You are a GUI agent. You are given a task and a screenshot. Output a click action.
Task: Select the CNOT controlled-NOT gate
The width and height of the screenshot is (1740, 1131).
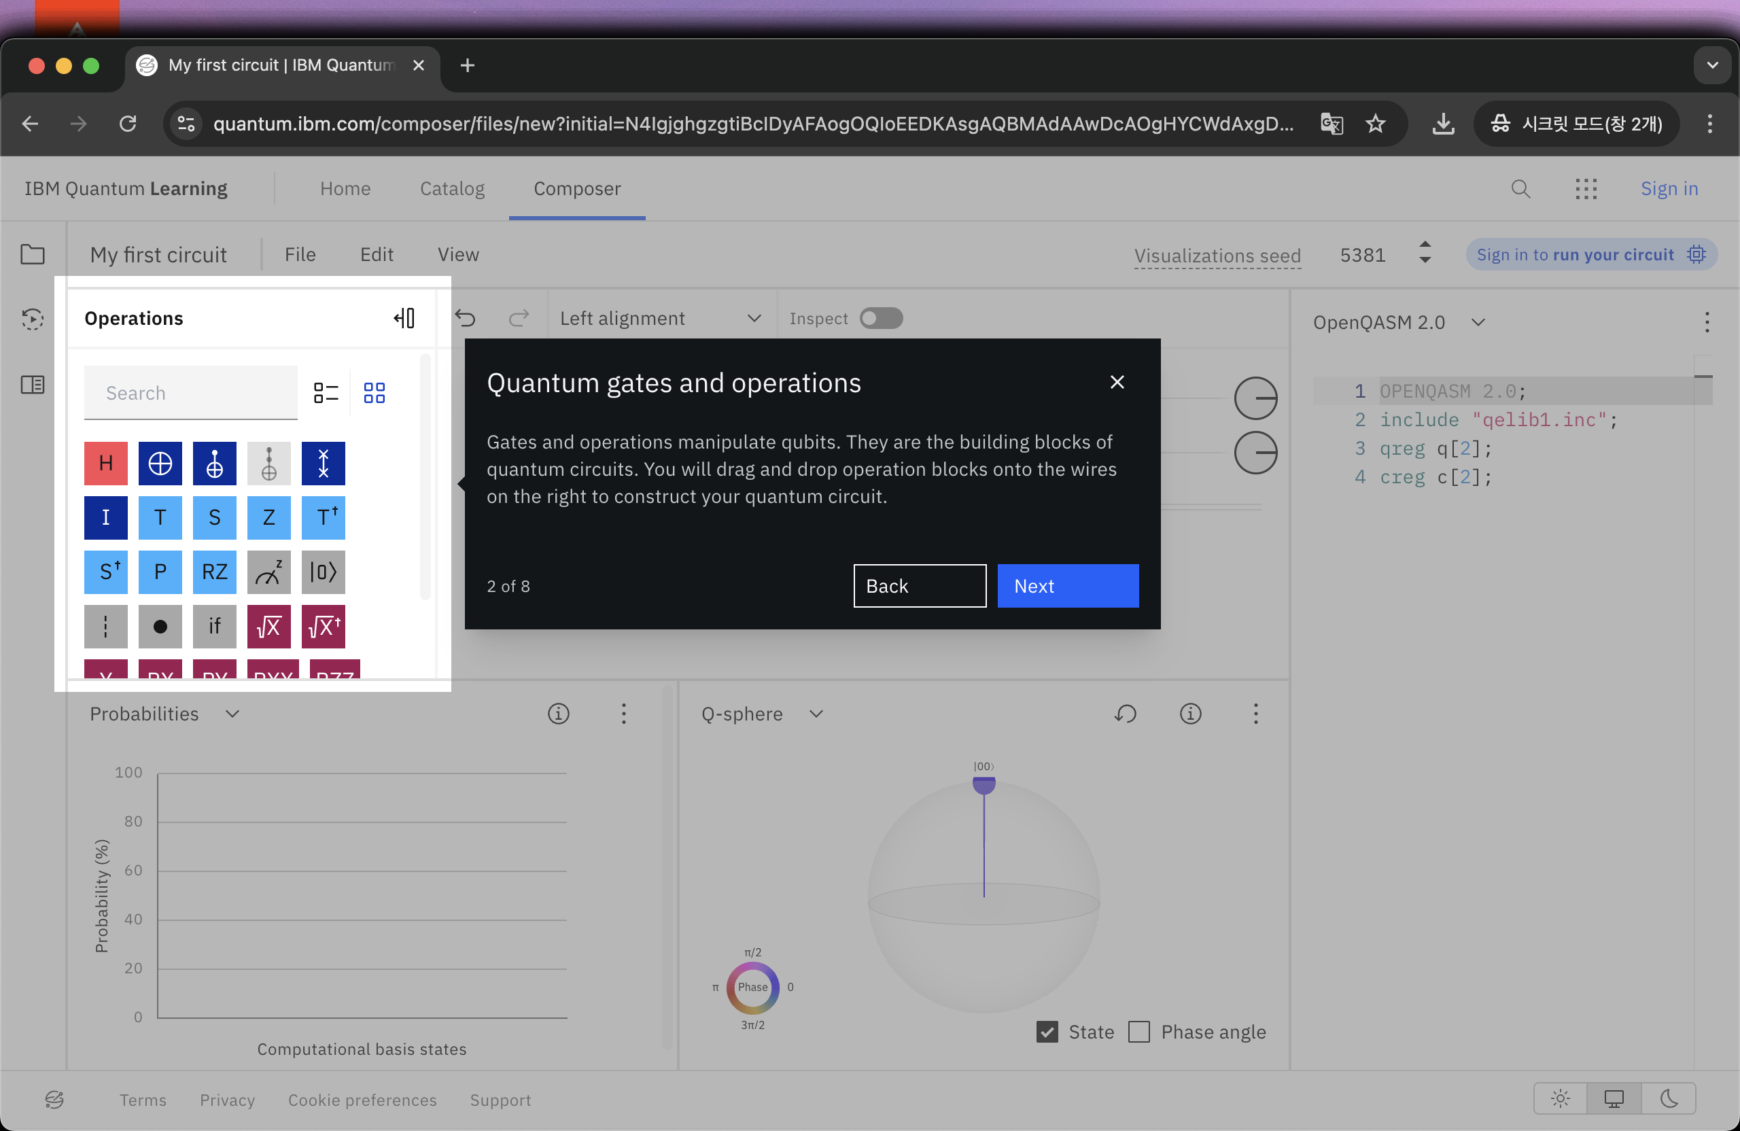(214, 463)
